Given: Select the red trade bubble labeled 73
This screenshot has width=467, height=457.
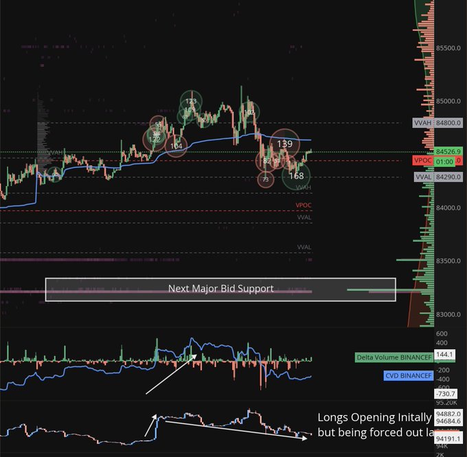Looking at the screenshot, I should (266, 179).
